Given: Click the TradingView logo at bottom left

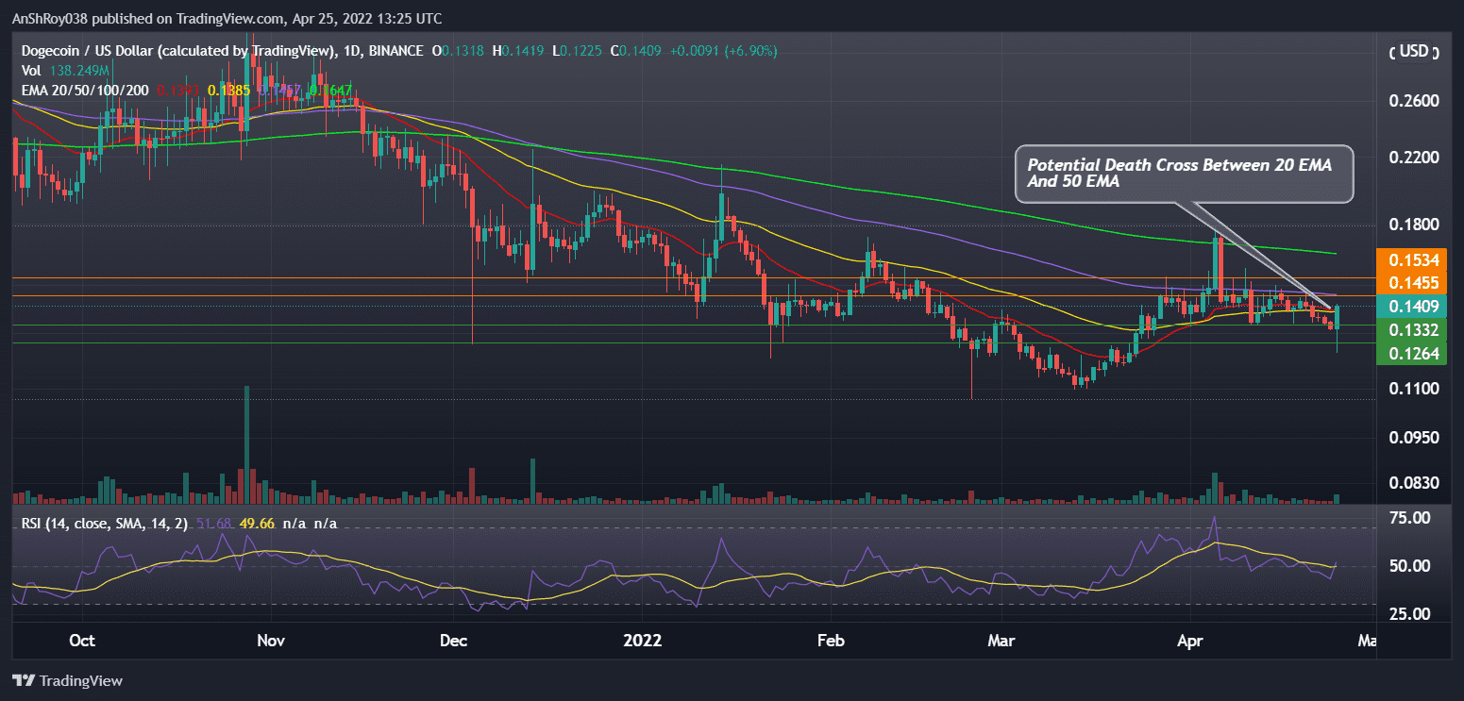Looking at the screenshot, I should tap(66, 680).
